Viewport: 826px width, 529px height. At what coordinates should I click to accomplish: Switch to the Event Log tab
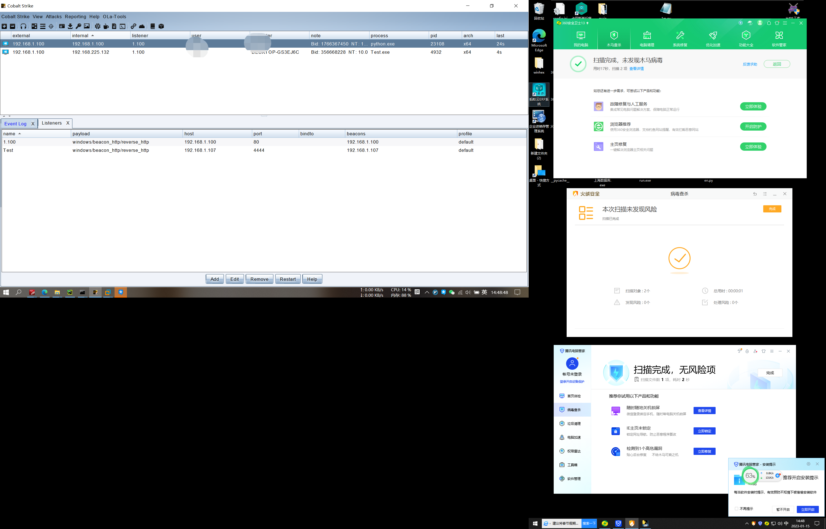click(x=15, y=124)
